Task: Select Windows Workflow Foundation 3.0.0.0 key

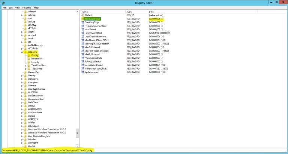Action: tap(46, 129)
